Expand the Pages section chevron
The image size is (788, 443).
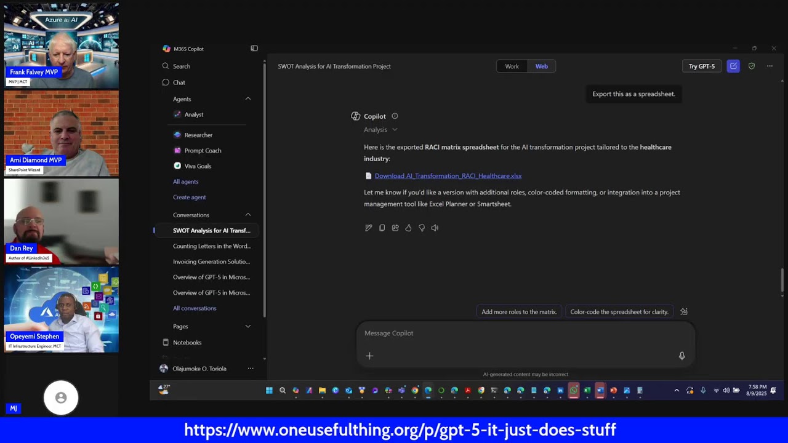coord(248,326)
